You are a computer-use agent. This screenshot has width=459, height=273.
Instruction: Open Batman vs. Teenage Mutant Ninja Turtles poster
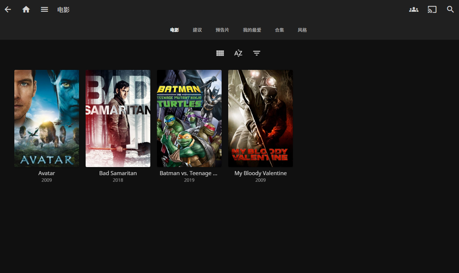pos(189,118)
